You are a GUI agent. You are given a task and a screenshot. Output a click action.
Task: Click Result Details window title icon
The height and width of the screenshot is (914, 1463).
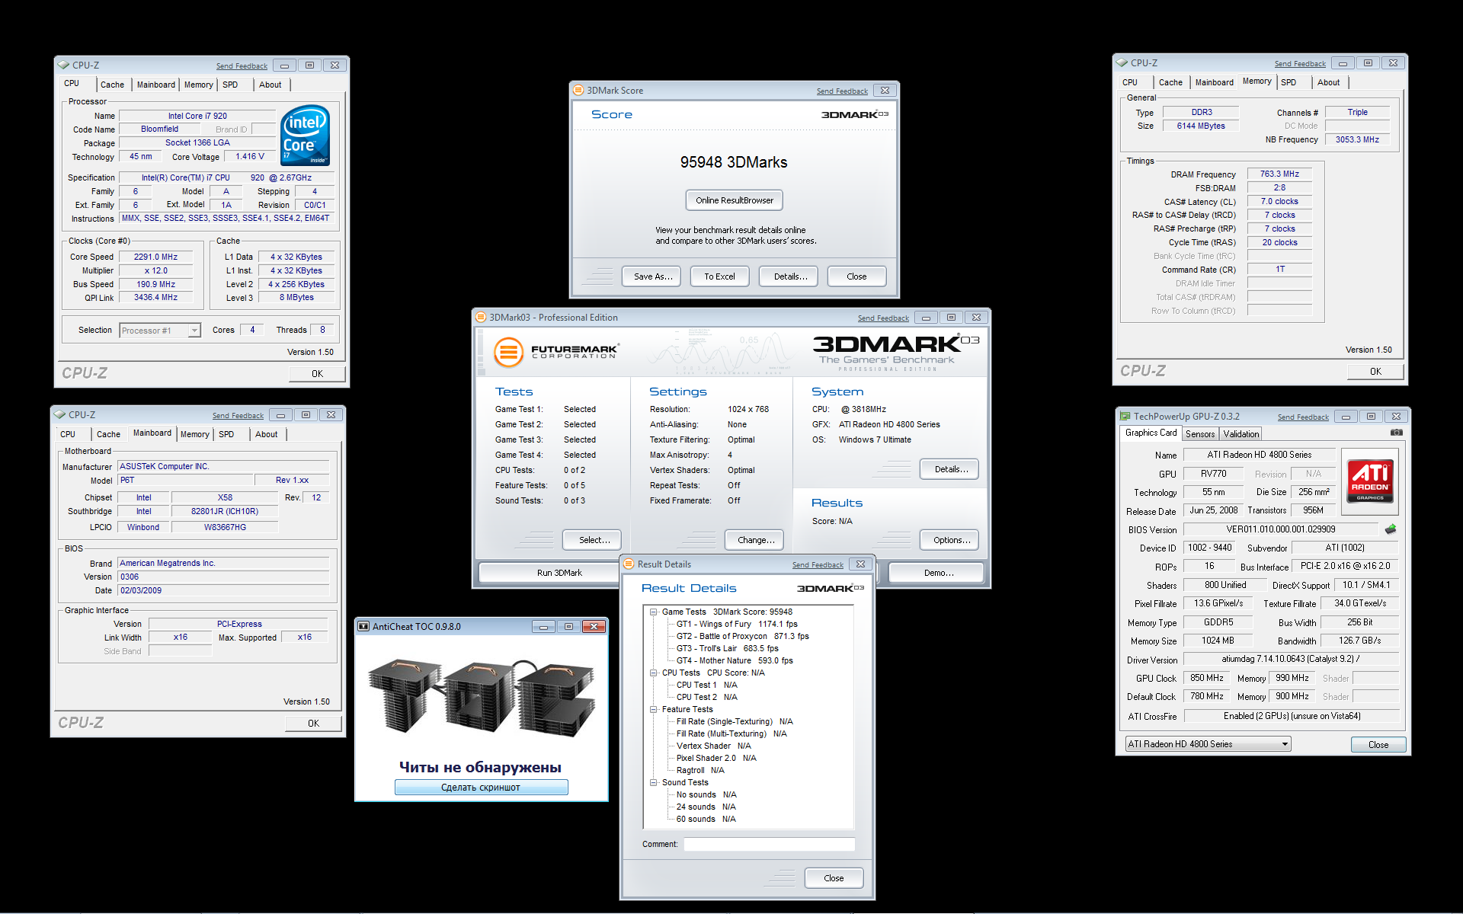(x=629, y=564)
